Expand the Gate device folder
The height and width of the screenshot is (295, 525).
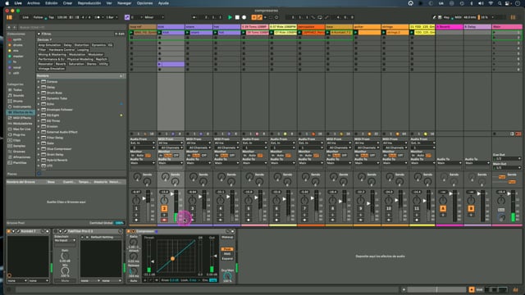pos(39,143)
